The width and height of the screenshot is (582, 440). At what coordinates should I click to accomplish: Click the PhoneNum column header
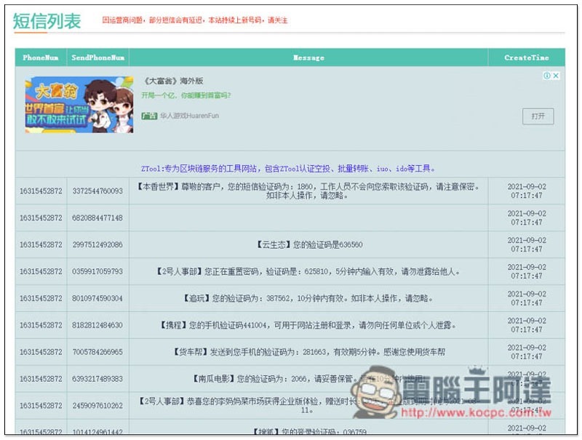click(41, 57)
